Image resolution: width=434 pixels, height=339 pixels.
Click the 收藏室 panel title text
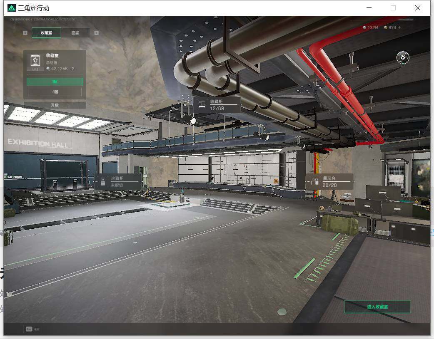click(x=52, y=55)
